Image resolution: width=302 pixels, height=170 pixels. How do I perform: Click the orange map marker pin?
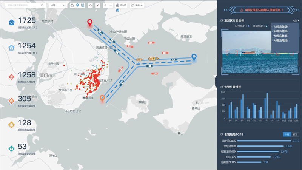pos(102,98)
